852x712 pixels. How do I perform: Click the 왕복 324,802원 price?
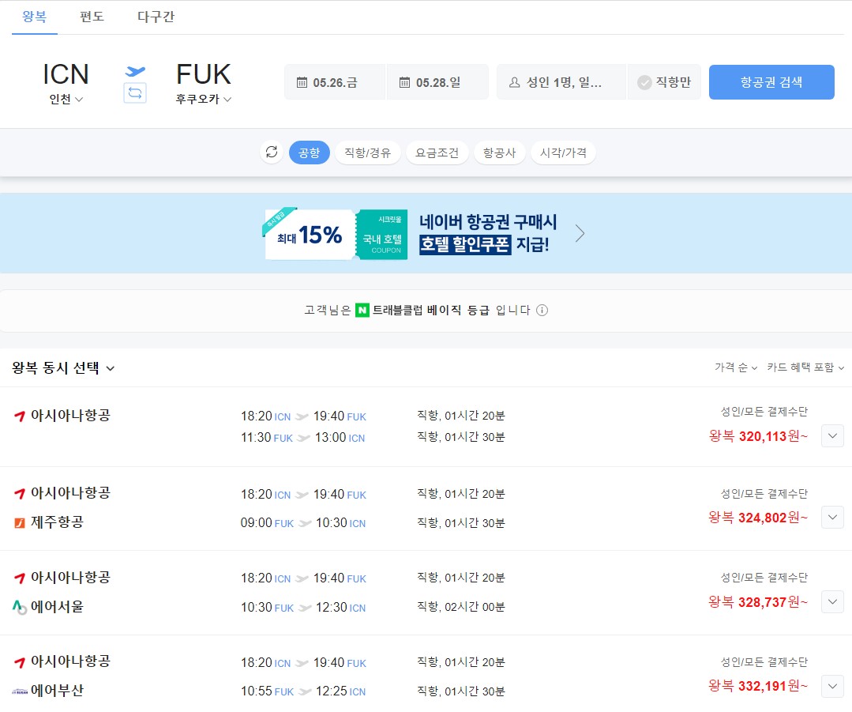[758, 518]
